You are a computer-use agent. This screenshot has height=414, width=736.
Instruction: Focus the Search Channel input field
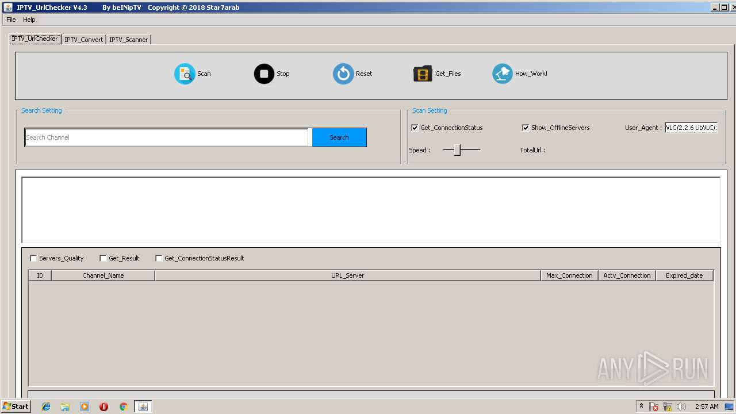[167, 137]
